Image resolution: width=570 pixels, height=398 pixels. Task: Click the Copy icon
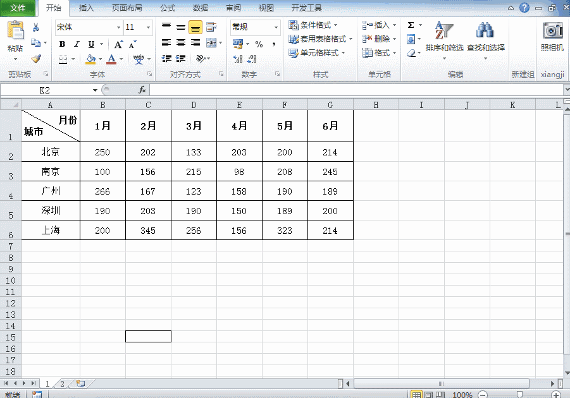coord(35,43)
